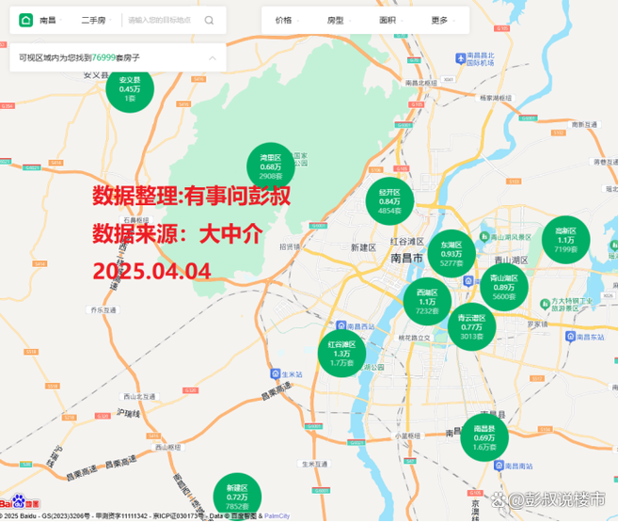Click the 桃花路立交 map label
The height and width of the screenshot is (522, 618).
(414, 338)
